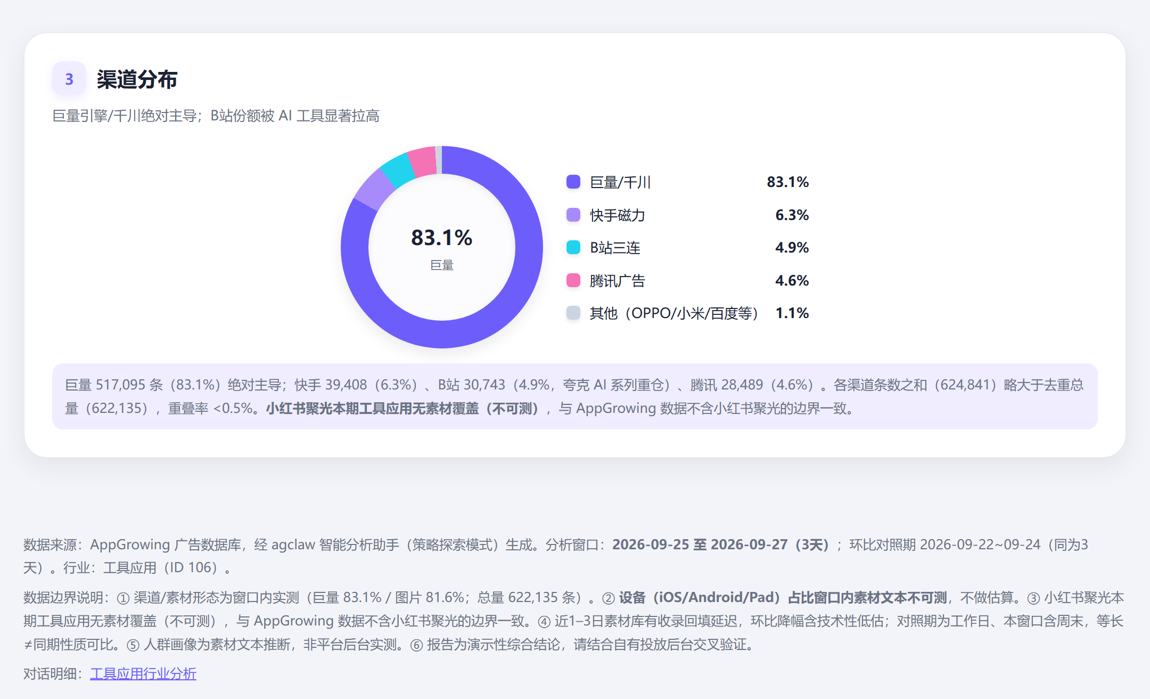Click subtitle 巨量引擎/千川绝对主导
The height and width of the screenshot is (699, 1150).
click(x=125, y=116)
